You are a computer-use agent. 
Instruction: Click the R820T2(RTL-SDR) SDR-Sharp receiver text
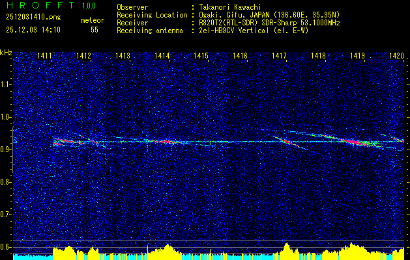(x=269, y=23)
